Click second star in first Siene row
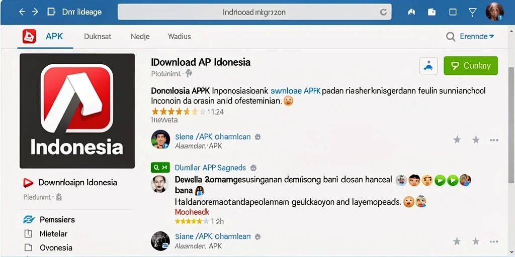 tap(476, 140)
